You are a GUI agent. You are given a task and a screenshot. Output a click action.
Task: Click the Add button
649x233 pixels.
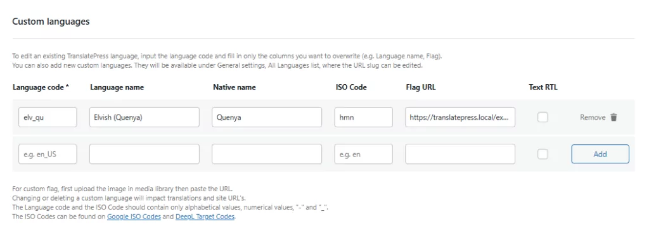point(600,154)
